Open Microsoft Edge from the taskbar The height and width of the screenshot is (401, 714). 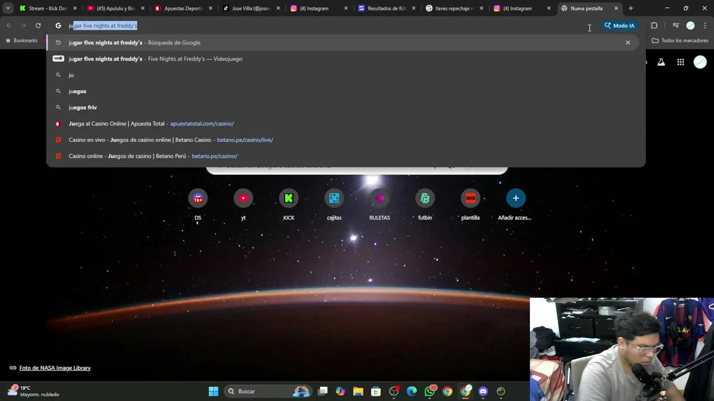[412, 392]
